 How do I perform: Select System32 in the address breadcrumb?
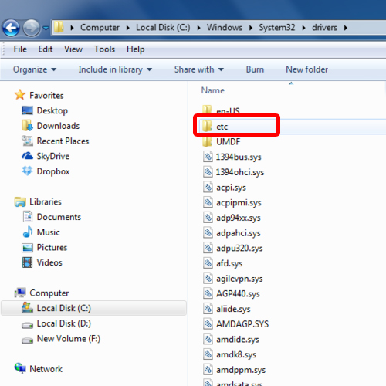click(x=277, y=27)
